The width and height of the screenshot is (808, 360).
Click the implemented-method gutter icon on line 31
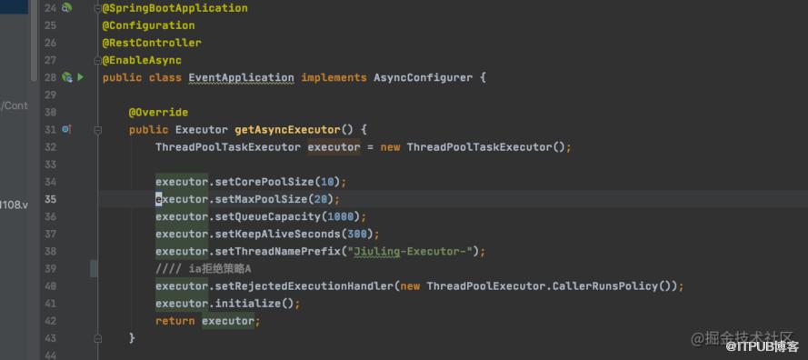66,129
